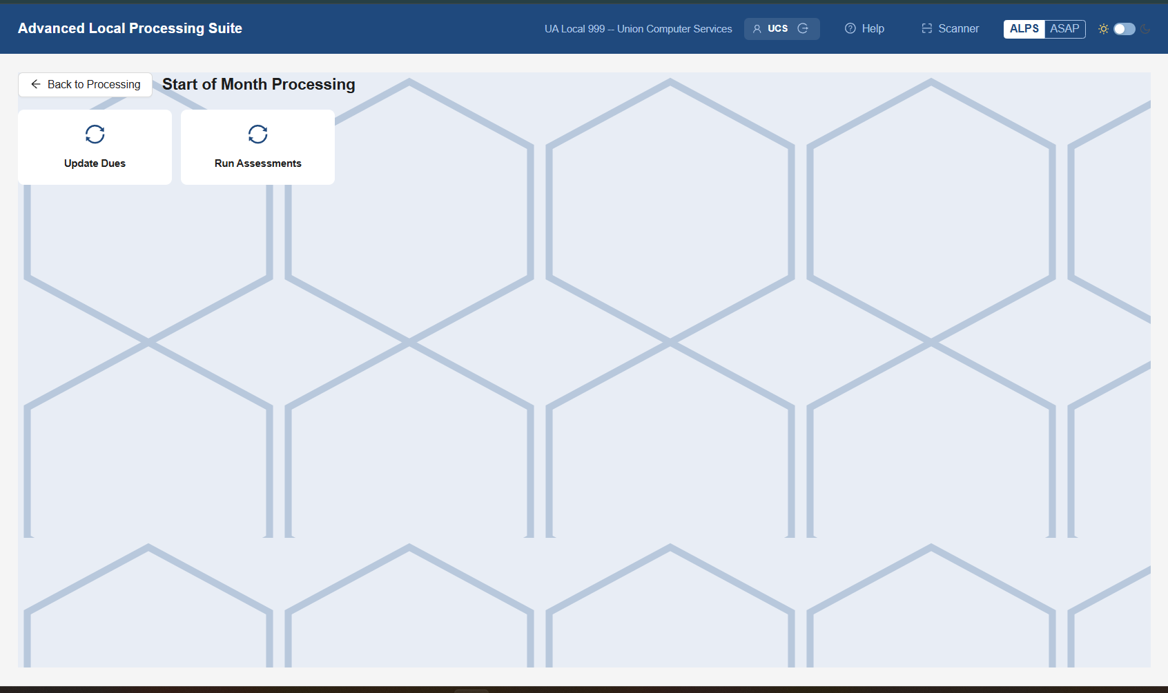Click the UA Local 999 organization text
The image size is (1168, 693).
click(638, 29)
